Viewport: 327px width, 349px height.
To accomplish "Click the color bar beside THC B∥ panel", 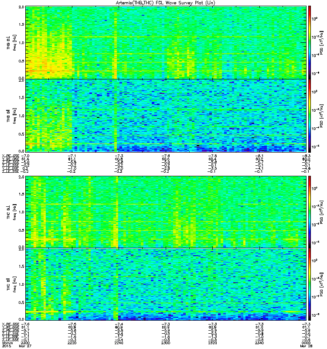I will (x=310, y=284).
